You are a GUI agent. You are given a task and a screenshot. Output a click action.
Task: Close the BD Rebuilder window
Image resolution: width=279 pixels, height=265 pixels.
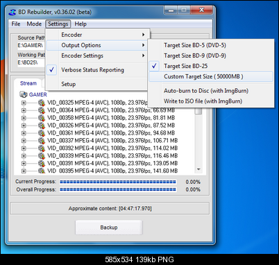pos(201,10)
